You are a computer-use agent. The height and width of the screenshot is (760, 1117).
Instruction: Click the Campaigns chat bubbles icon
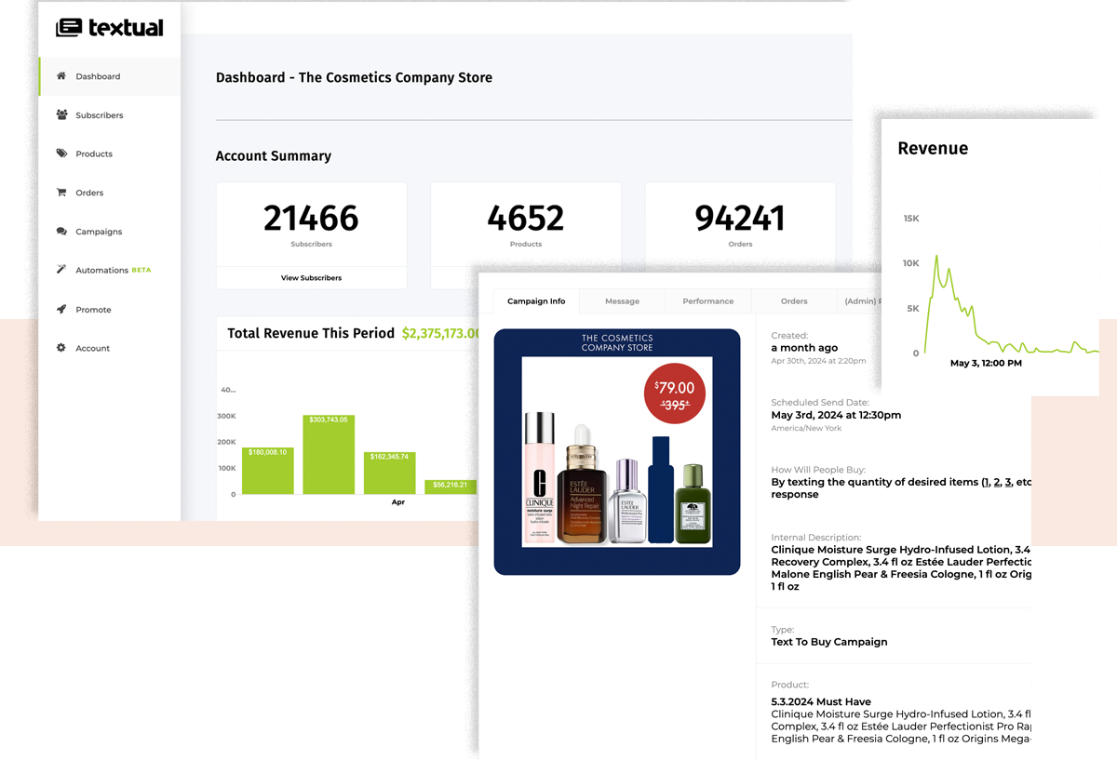pos(61,232)
